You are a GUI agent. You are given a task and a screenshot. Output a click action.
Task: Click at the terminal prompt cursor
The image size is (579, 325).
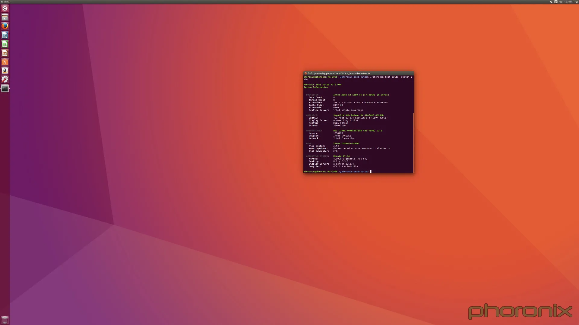click(x=371, y=172)
